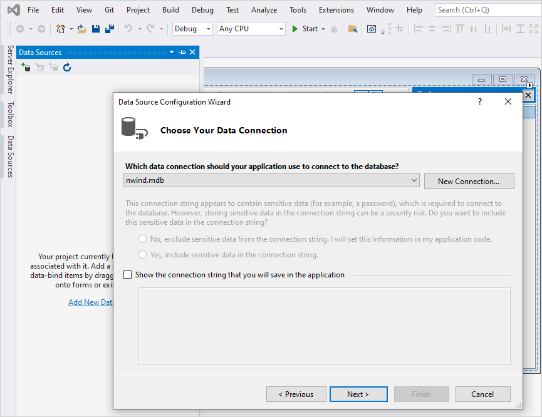Click the New Connection... button
This screenshot has width=542, height=417.
click(469, 182)
